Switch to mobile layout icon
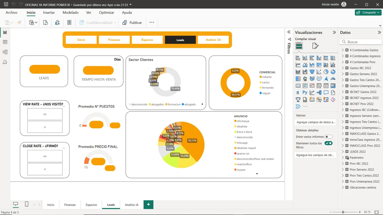Image resolution: width=383 pixels, height=215 pixels. coord(26,204)
